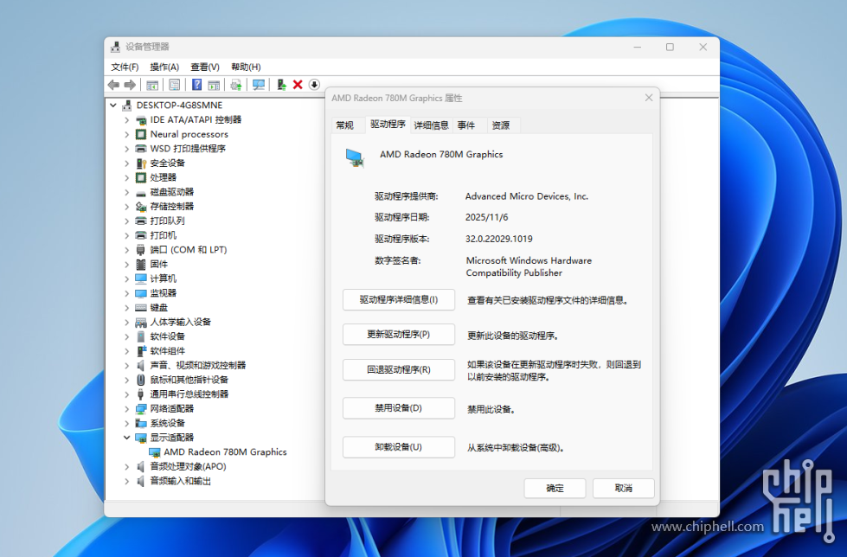Click the 回退驱动程序 button
This screenshot has height=557, width=847.
398,369
